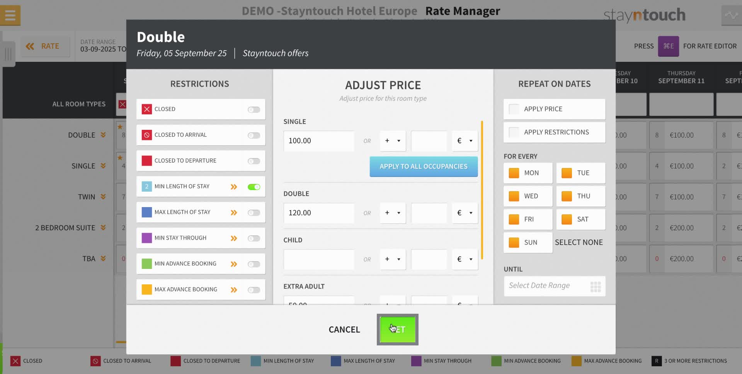Open Min Length of Stay details arrows
The width and height of the screenshot is (742, 374).
coord(234,187)
